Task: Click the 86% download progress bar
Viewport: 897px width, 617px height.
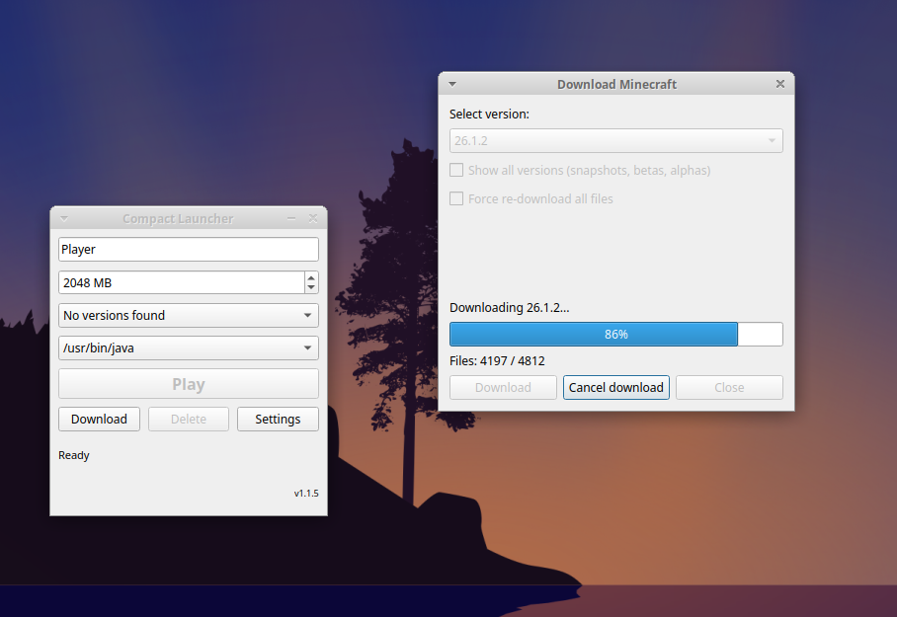Action: pos(616,334)
